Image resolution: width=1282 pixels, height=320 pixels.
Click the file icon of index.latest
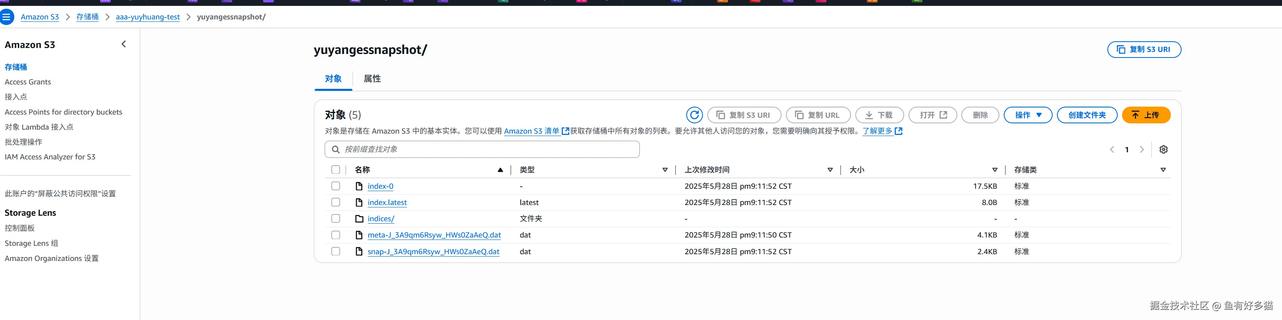click(x=359, y=203)
